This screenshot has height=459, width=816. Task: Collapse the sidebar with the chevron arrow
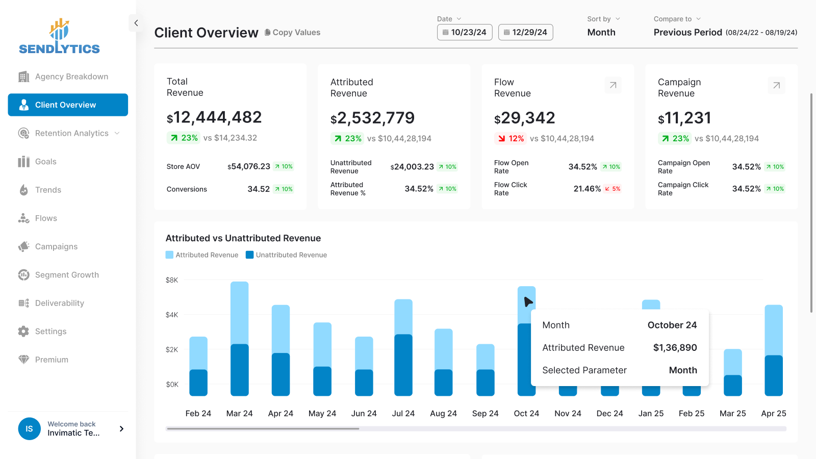click(136, 23)
